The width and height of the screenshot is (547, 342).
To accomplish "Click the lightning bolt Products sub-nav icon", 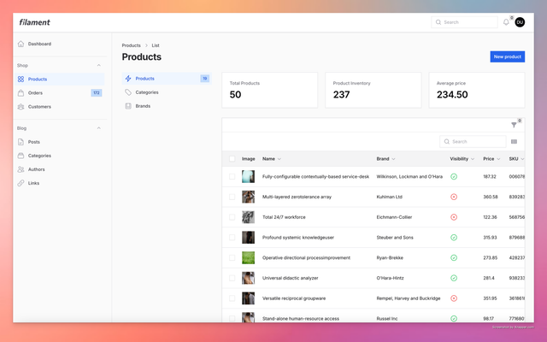I will click(128, 79).
